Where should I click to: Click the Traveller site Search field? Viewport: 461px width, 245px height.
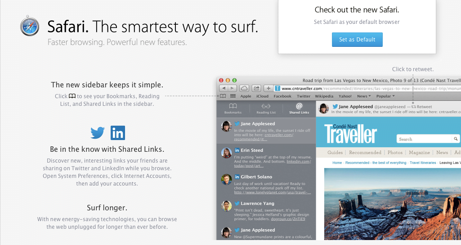coord(425,139)
